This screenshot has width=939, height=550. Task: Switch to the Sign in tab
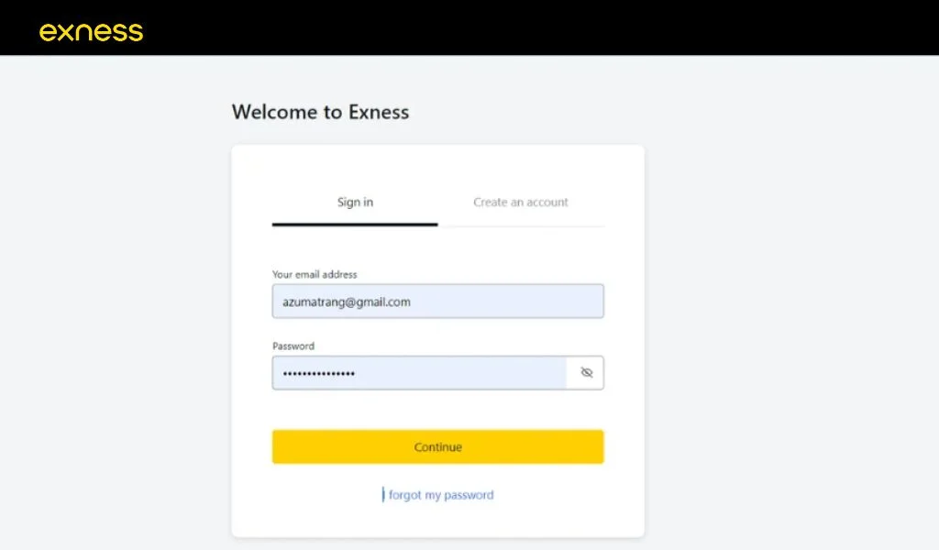click(355, 202)
